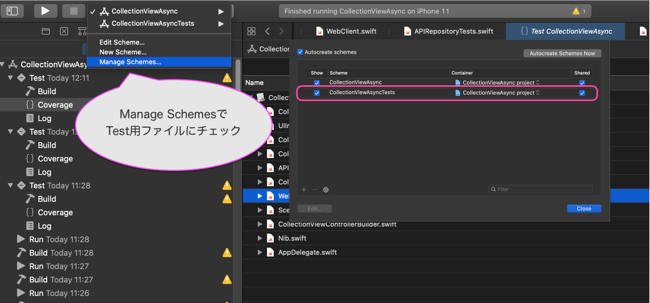Uncheck Show for CollectionViewAsync scheme

317,83
